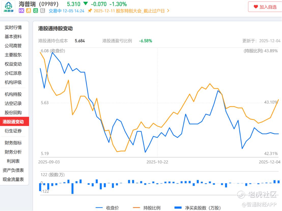Screen dimensions: 282x211
Task: Add stock via 加入自选 button
Action: pos(265,7)
